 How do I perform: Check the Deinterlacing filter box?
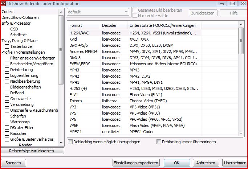(x=7, y=70)
